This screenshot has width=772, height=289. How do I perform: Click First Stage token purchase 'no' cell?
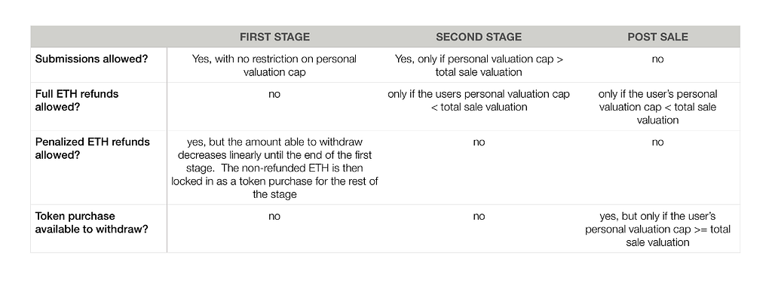[274, 217]
